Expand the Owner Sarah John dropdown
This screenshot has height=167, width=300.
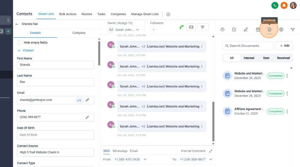(137, 30)
